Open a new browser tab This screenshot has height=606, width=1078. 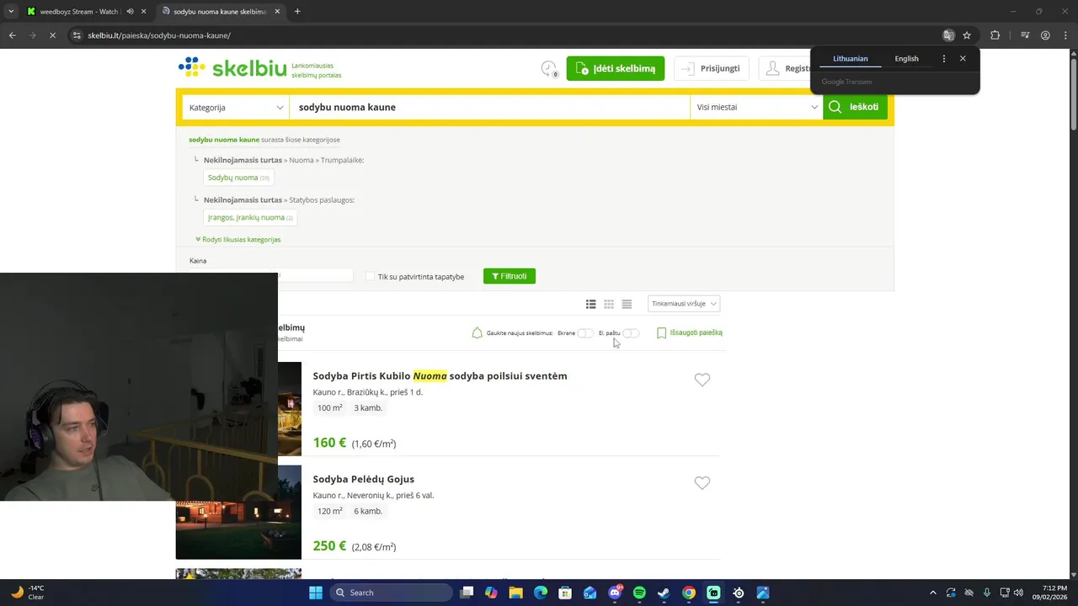297,12
